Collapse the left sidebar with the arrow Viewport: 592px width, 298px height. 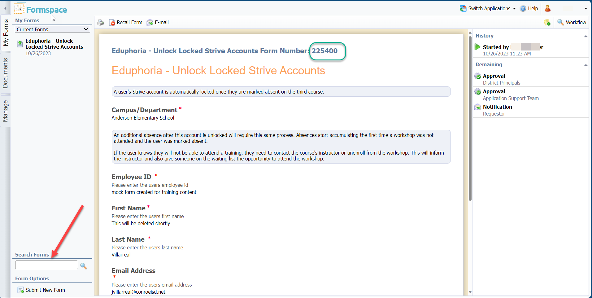click(x=5, y=8)
